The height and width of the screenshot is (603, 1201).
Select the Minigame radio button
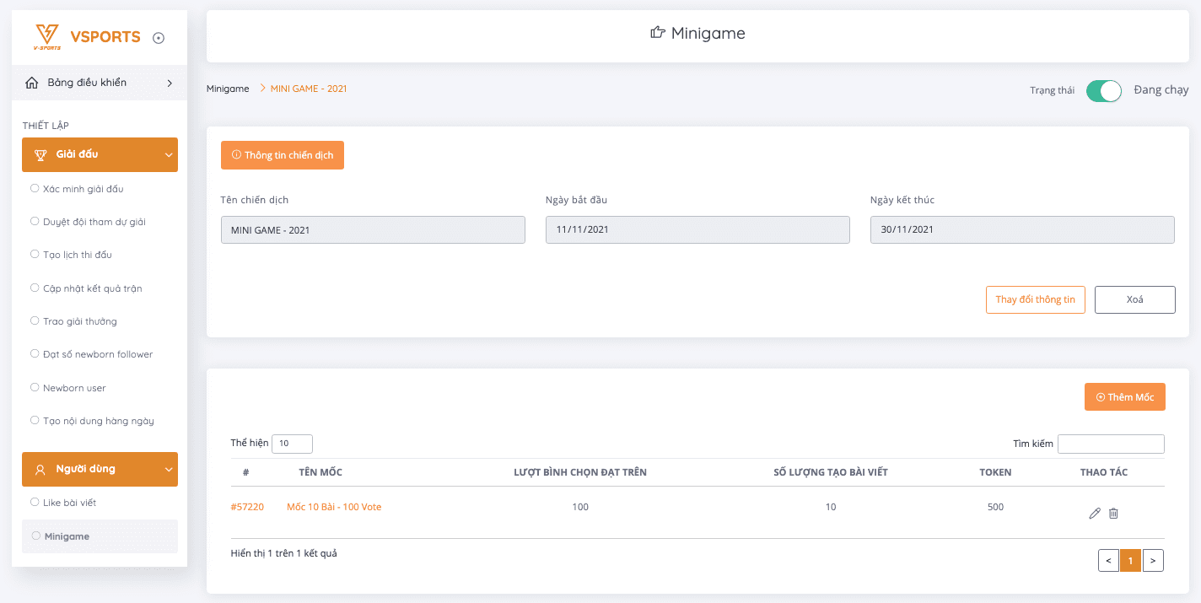click(35, 536)
